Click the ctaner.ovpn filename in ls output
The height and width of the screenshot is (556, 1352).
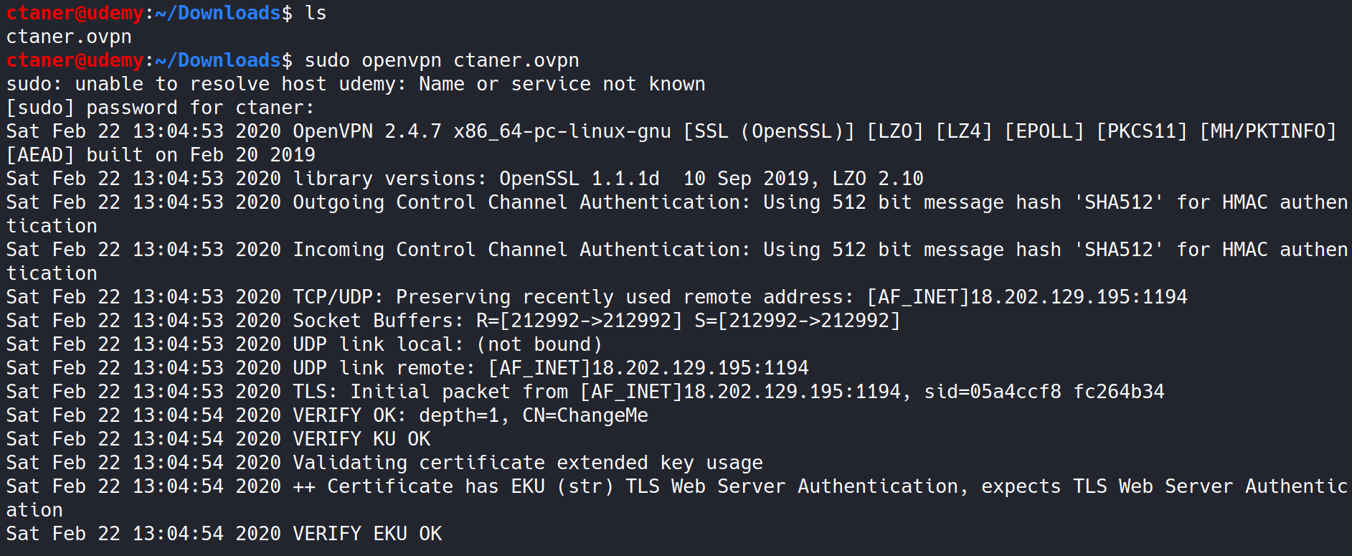(69, 37)
